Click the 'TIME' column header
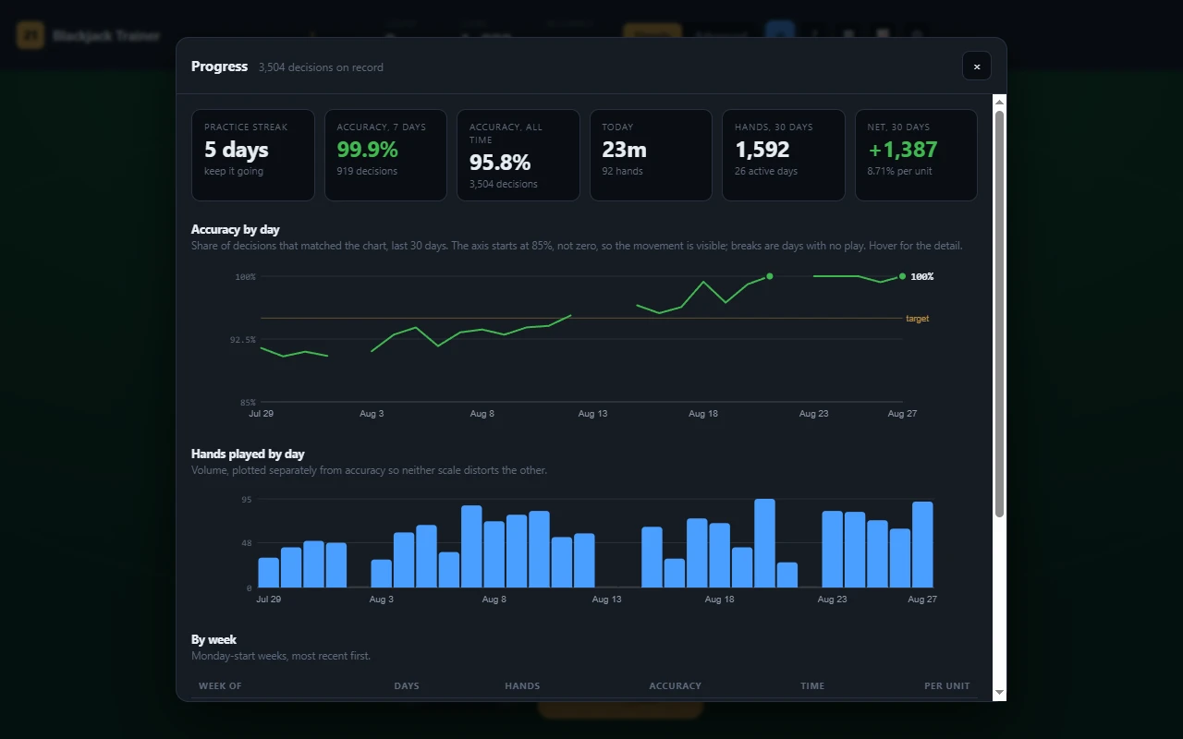This screenshot has height=739, width=1183. [812, 686]
